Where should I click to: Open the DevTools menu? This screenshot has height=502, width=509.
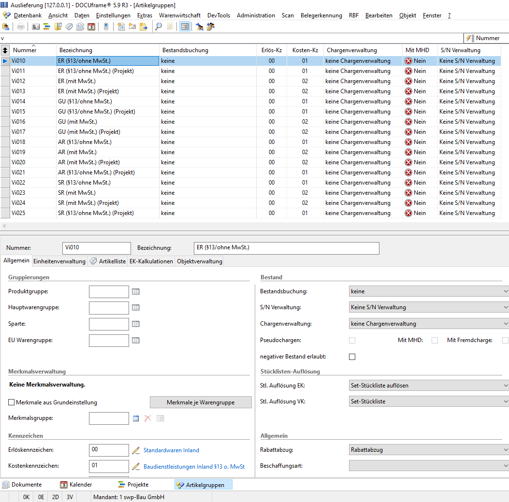coord(218,15)
